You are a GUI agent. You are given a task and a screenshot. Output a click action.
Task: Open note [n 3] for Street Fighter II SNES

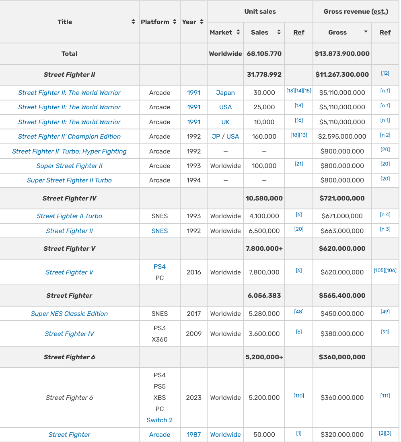tap(385, 229)
